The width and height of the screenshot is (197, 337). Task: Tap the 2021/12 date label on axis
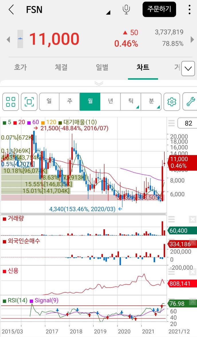pos(179,331)
